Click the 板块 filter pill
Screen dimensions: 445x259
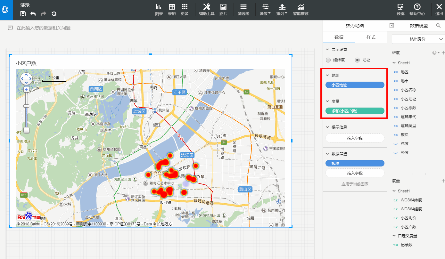pos(355,163)
